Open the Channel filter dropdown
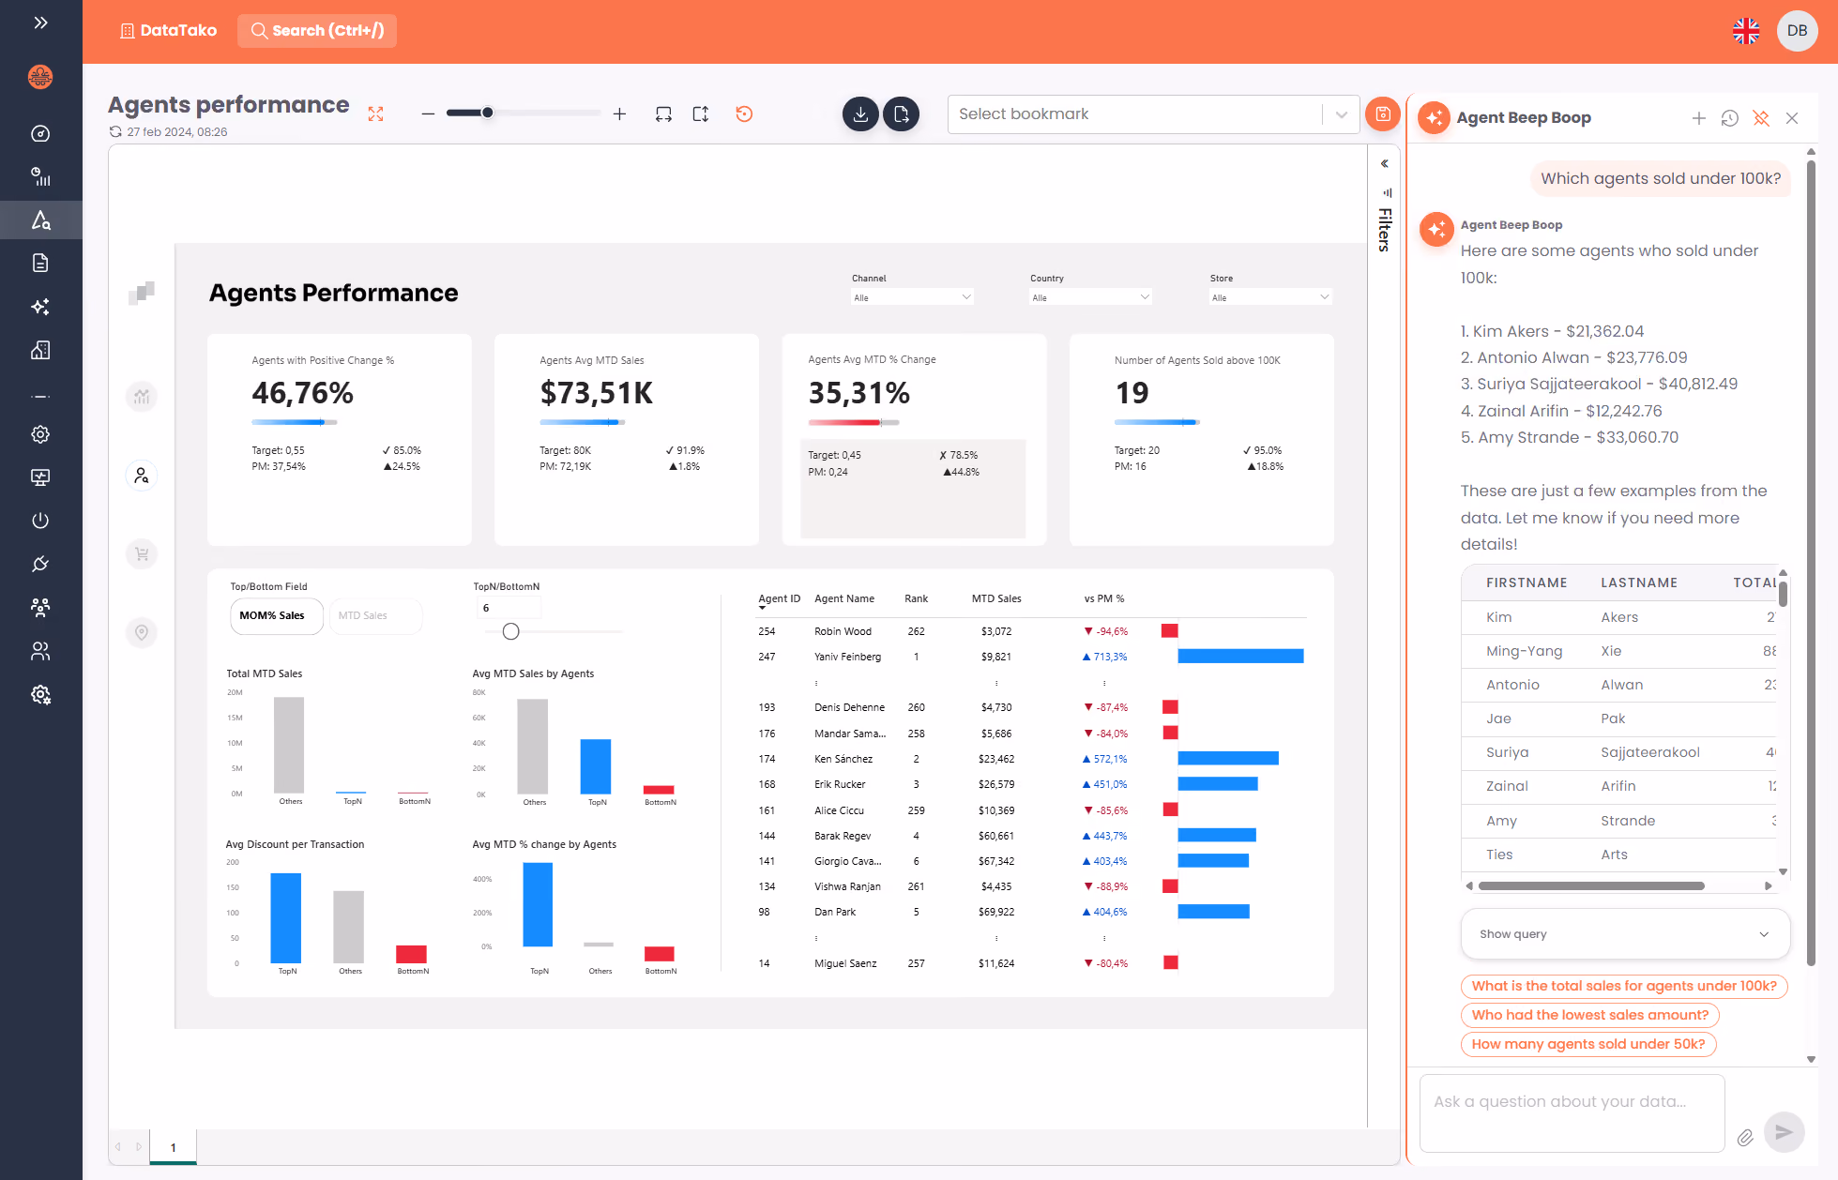Viewport: 1838px width, 1180px height. pyautogui.click(x=912, y=297)
